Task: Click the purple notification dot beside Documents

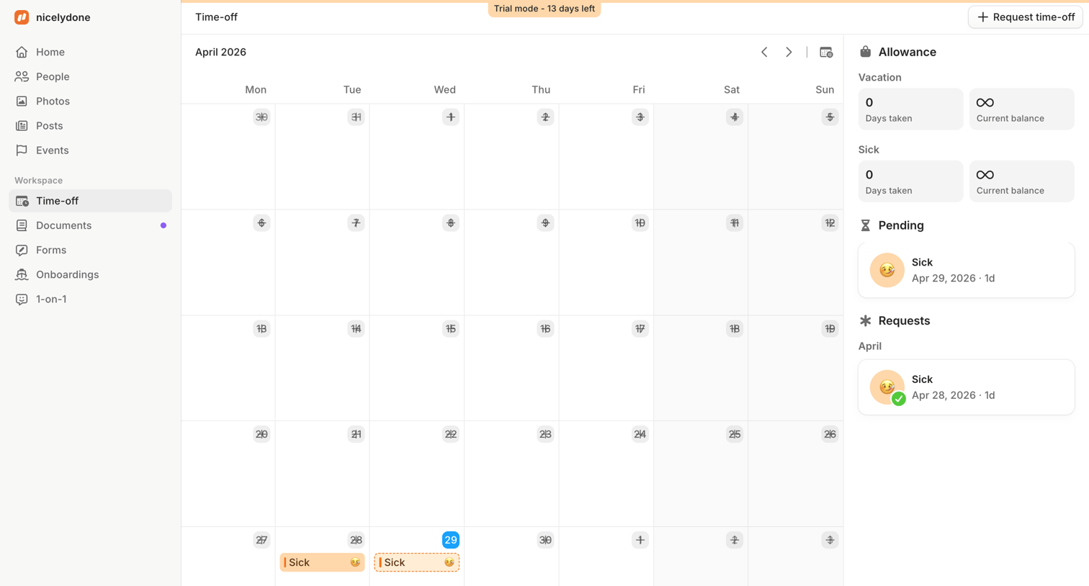Action: [163, 225]
